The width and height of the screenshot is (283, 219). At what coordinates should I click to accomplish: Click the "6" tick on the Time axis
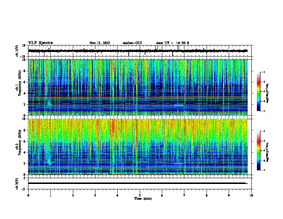click(162, 195)
